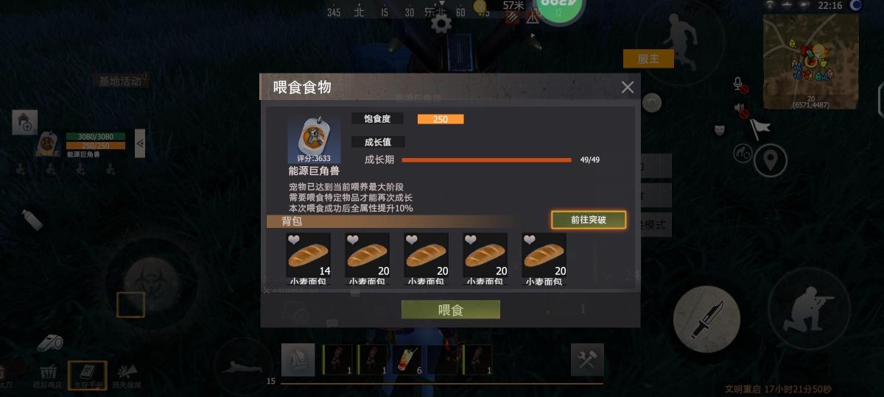884x397 pixels.
Task: Select the wheat bread stack of 14
Action: tap(309, 255)
